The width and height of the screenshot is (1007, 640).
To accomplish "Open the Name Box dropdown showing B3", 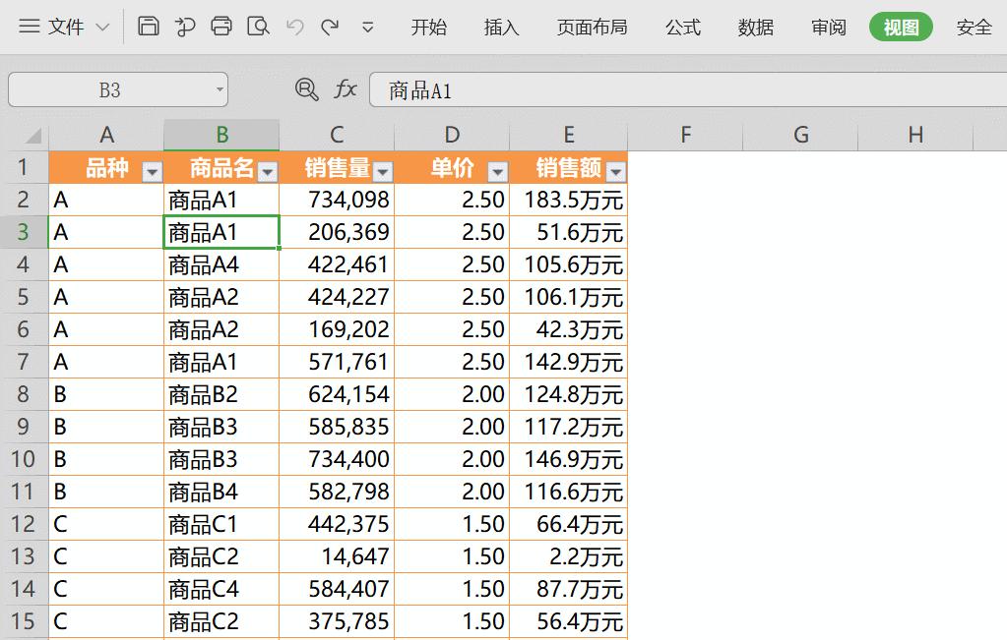I will [218, 88].
